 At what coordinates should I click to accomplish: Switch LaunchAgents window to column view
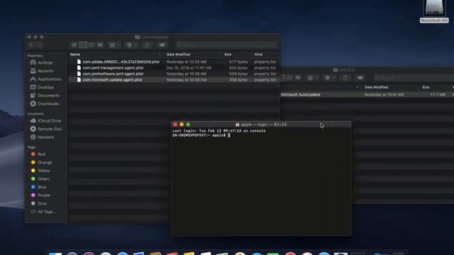click(92, 45)
